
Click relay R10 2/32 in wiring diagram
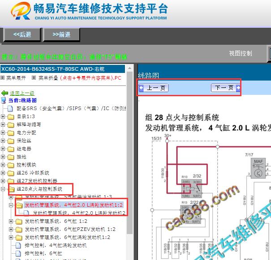point(192,188)
